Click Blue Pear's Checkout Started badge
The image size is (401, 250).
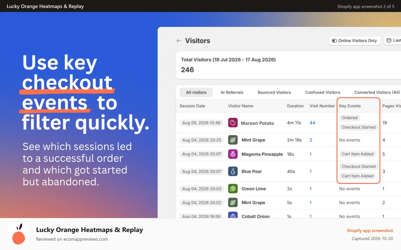point(359,167)
